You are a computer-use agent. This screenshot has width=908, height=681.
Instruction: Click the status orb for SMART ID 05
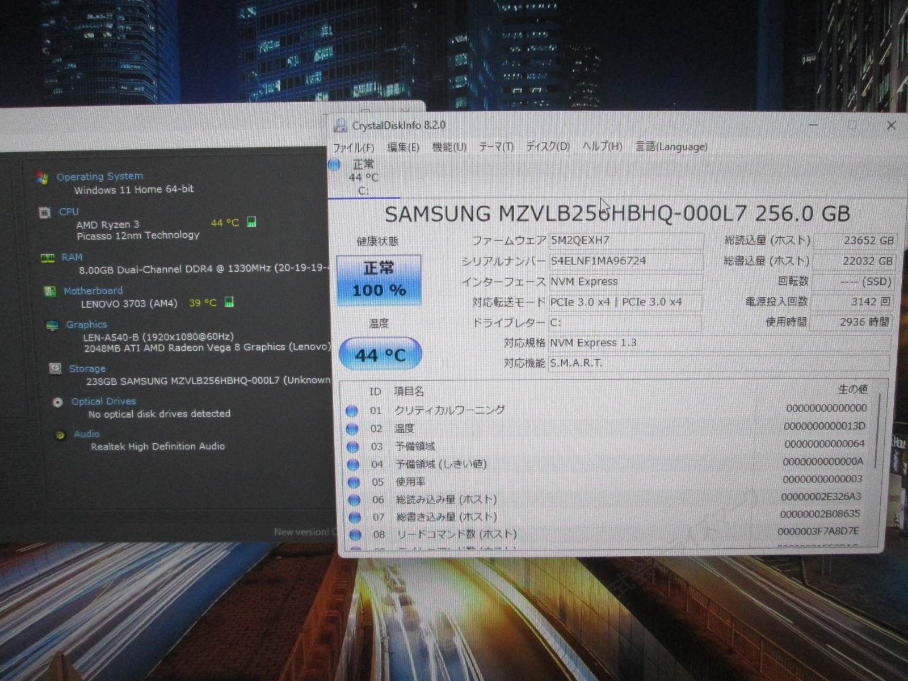[x=354, y=482]
